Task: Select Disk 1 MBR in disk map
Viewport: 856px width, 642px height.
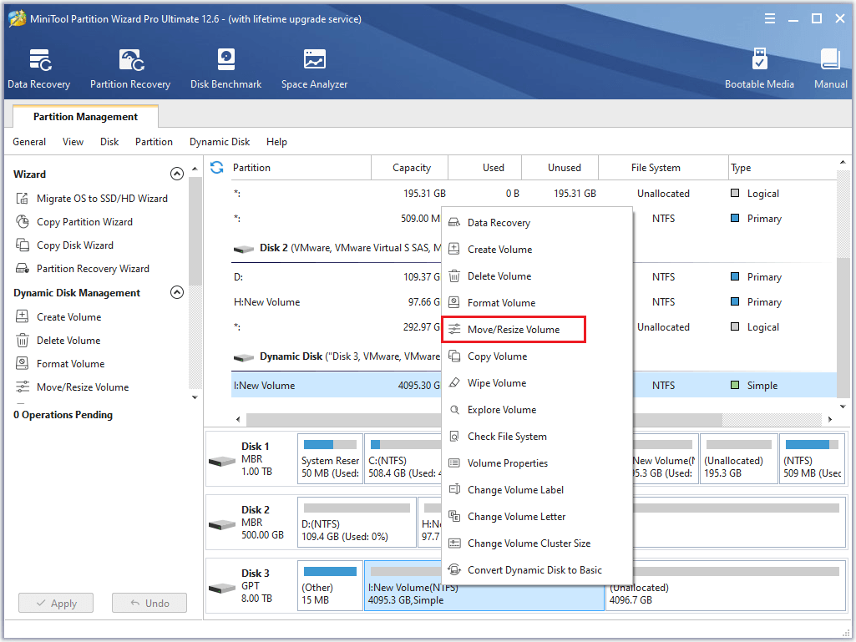Action: pos(251,459)
